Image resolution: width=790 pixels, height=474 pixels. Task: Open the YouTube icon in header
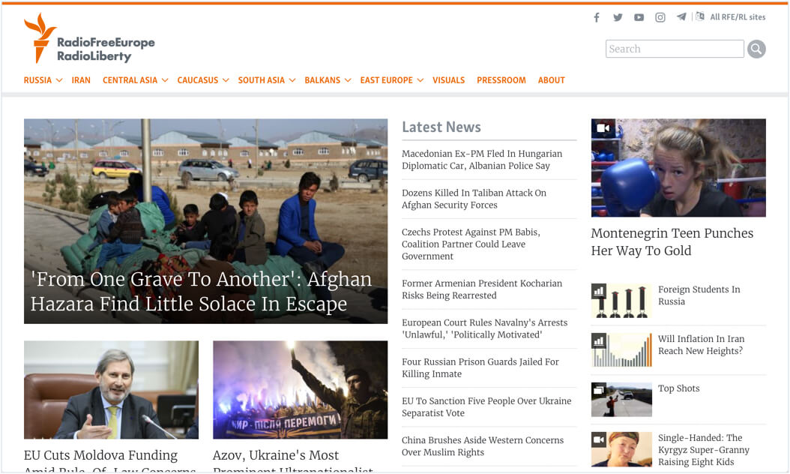coord(639,18)
